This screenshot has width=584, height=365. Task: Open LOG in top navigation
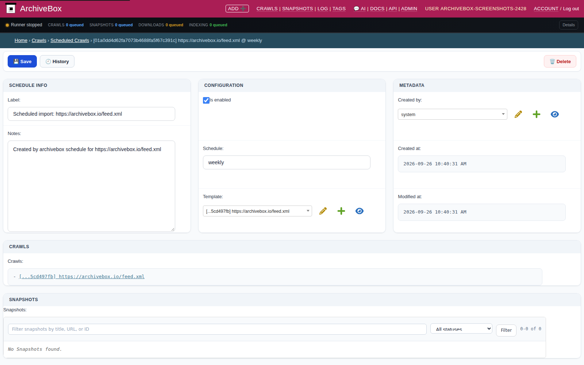(x=323, y=8)
